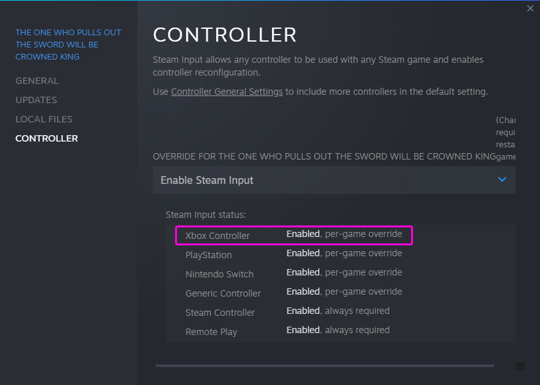Switch to the Updates tab
Viewport: 540px width, 385px height.
(x=36, y=100)
